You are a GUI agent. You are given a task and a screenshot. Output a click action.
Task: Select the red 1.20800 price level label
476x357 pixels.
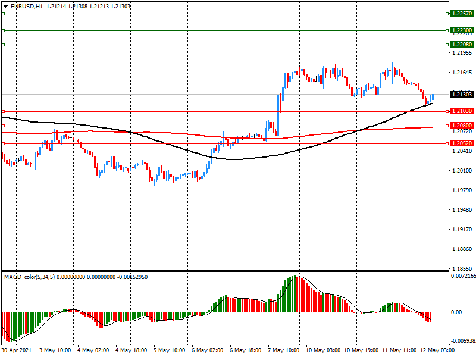[462, 126]
